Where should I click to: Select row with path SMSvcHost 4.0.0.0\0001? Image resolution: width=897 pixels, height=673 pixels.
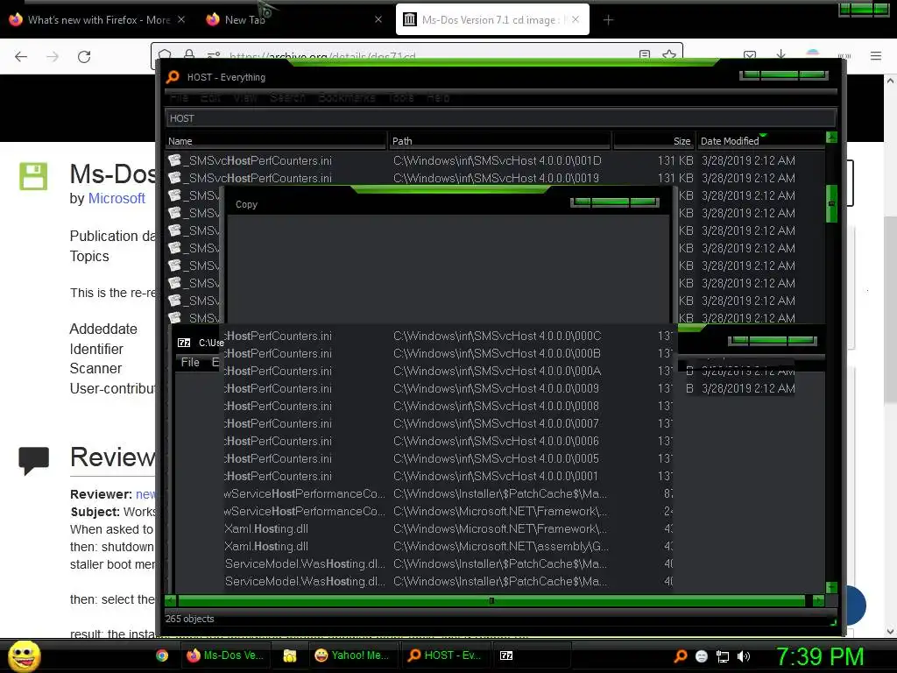coord(448,476)
